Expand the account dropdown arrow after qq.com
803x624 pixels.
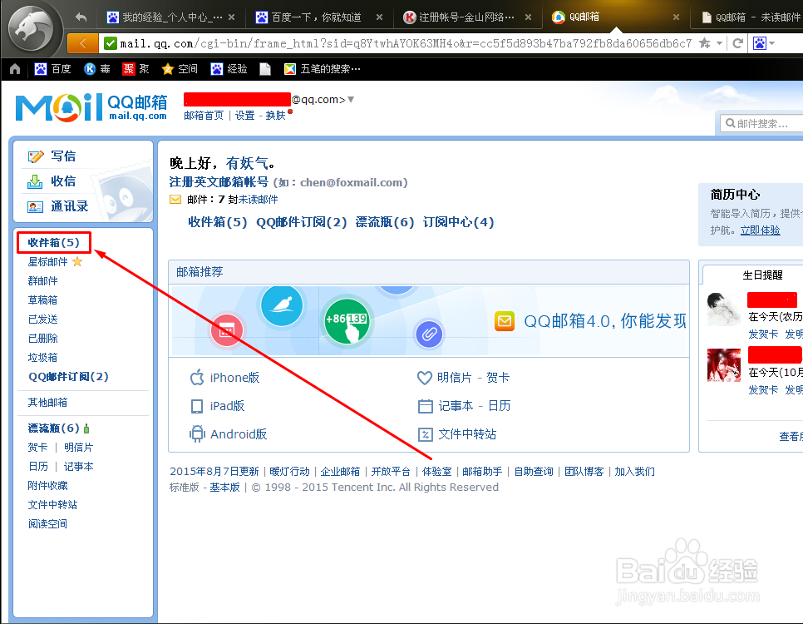tap(351, 100)
